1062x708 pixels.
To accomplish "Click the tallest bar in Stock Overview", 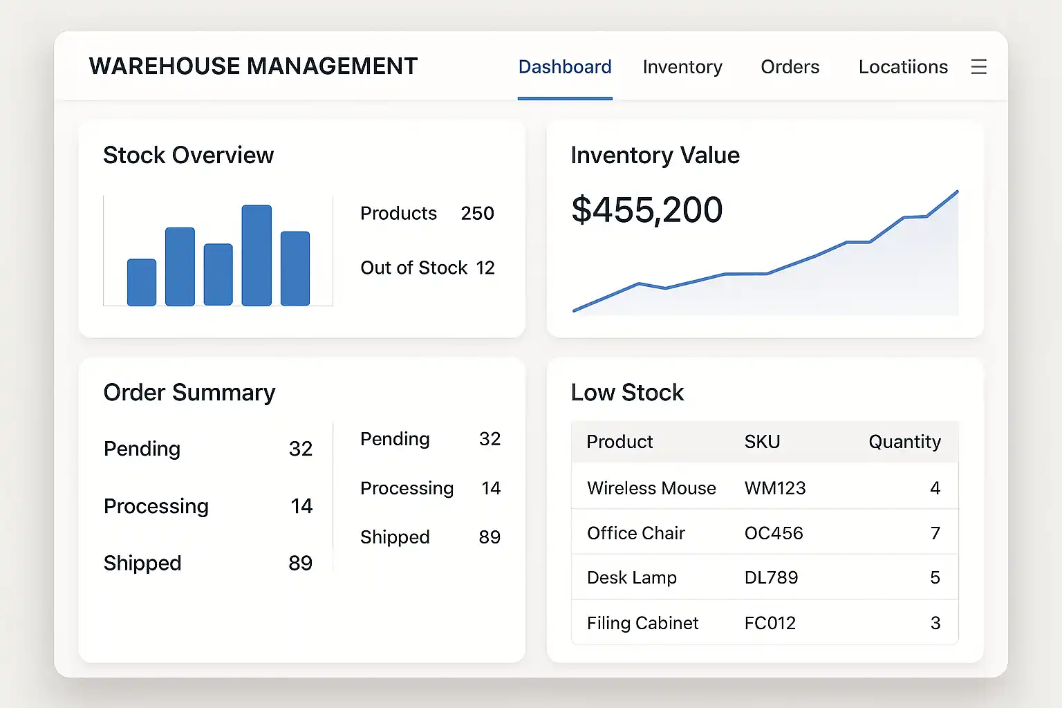I will click(257, 255).
